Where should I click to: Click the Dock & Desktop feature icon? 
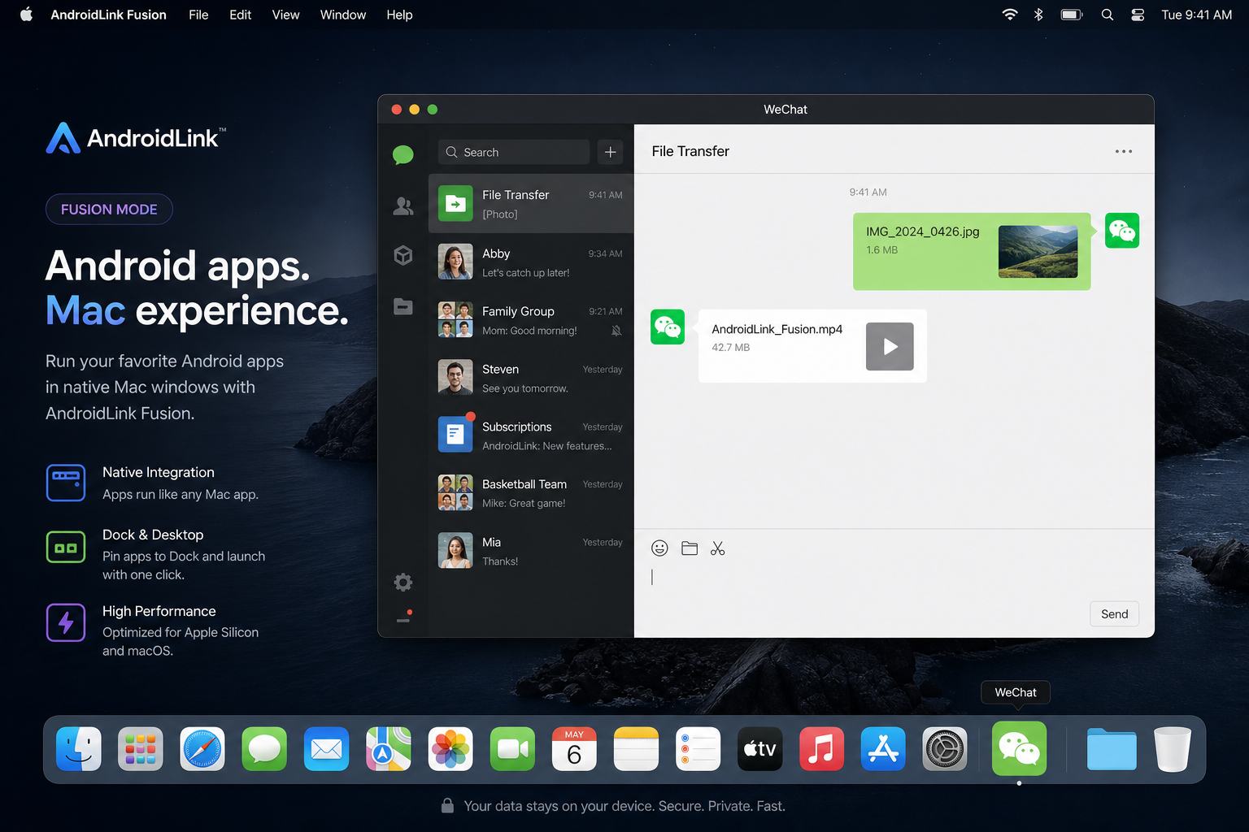tap(66, 548)
